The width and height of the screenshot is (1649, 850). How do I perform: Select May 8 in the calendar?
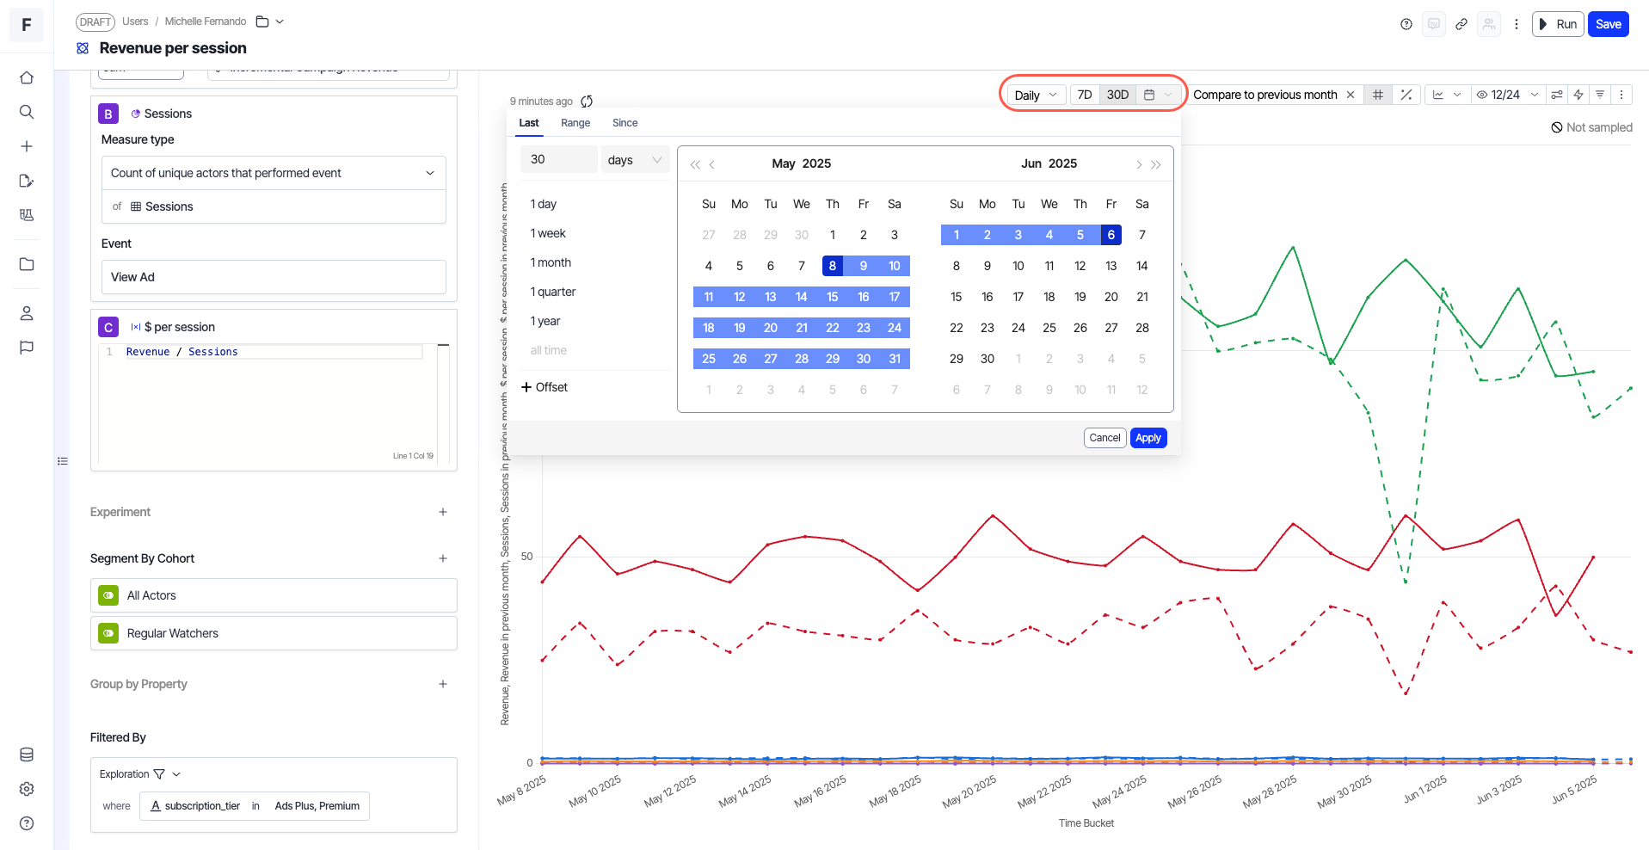(833, 266)
